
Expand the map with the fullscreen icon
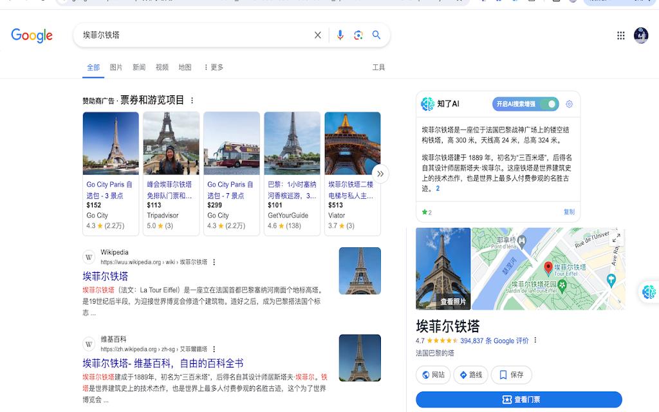[x=616, y=238]
